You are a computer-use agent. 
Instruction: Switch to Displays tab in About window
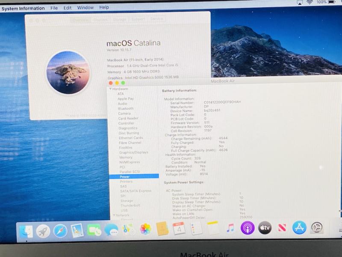pos(100,20)
